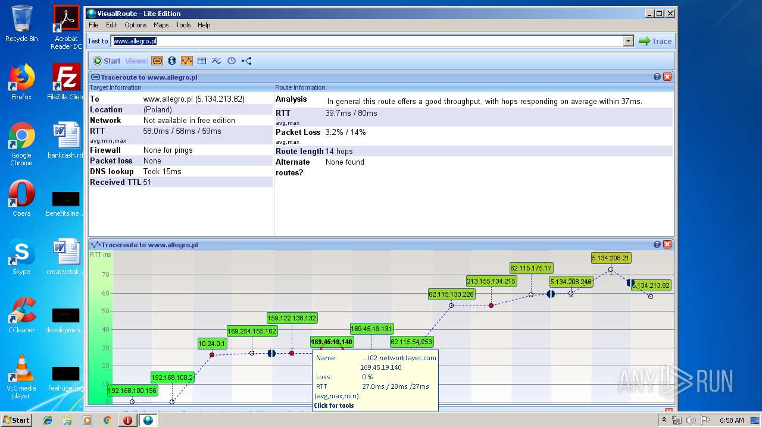This screenshot has width=762, height=428.
Task: Click hop label 5.134.208.21
Action: click(611, 258)
